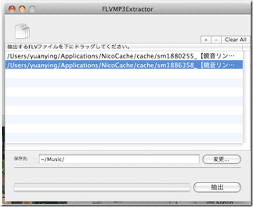Click the 変更... button to change the destination
253x207 pixels.
point(222,159)
